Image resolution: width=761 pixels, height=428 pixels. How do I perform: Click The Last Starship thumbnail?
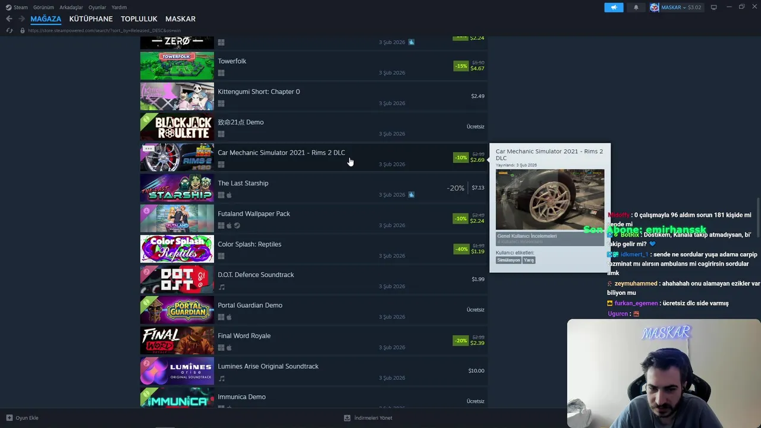177,188
